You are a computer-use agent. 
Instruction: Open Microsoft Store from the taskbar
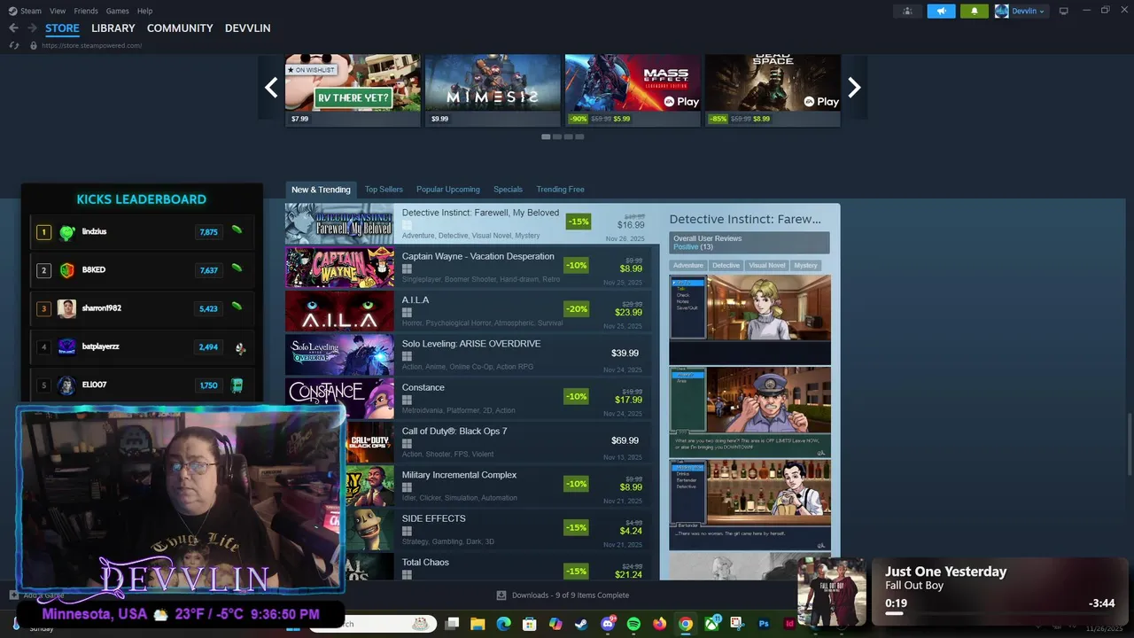coord(529,624)
